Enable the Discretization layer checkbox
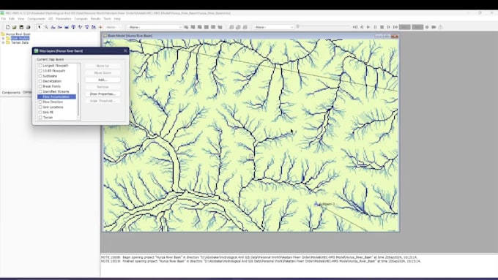498x280 pixels. pyautogui.click(x=40, y=81)
